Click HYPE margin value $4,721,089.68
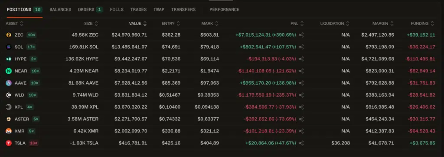Viewport: 444px width, 157px height. point(378,59)
